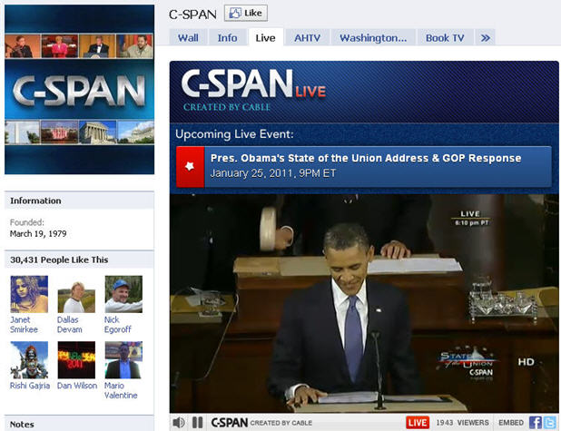This screenshot has height=431, width=561.
Task: Open the Book TV tab
Action: coord(445,37)
